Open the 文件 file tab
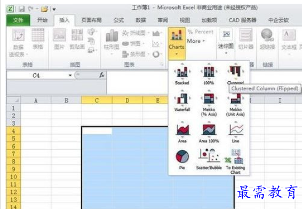The image size is (302, 209). pyautogui.click(x=18, y=20)
